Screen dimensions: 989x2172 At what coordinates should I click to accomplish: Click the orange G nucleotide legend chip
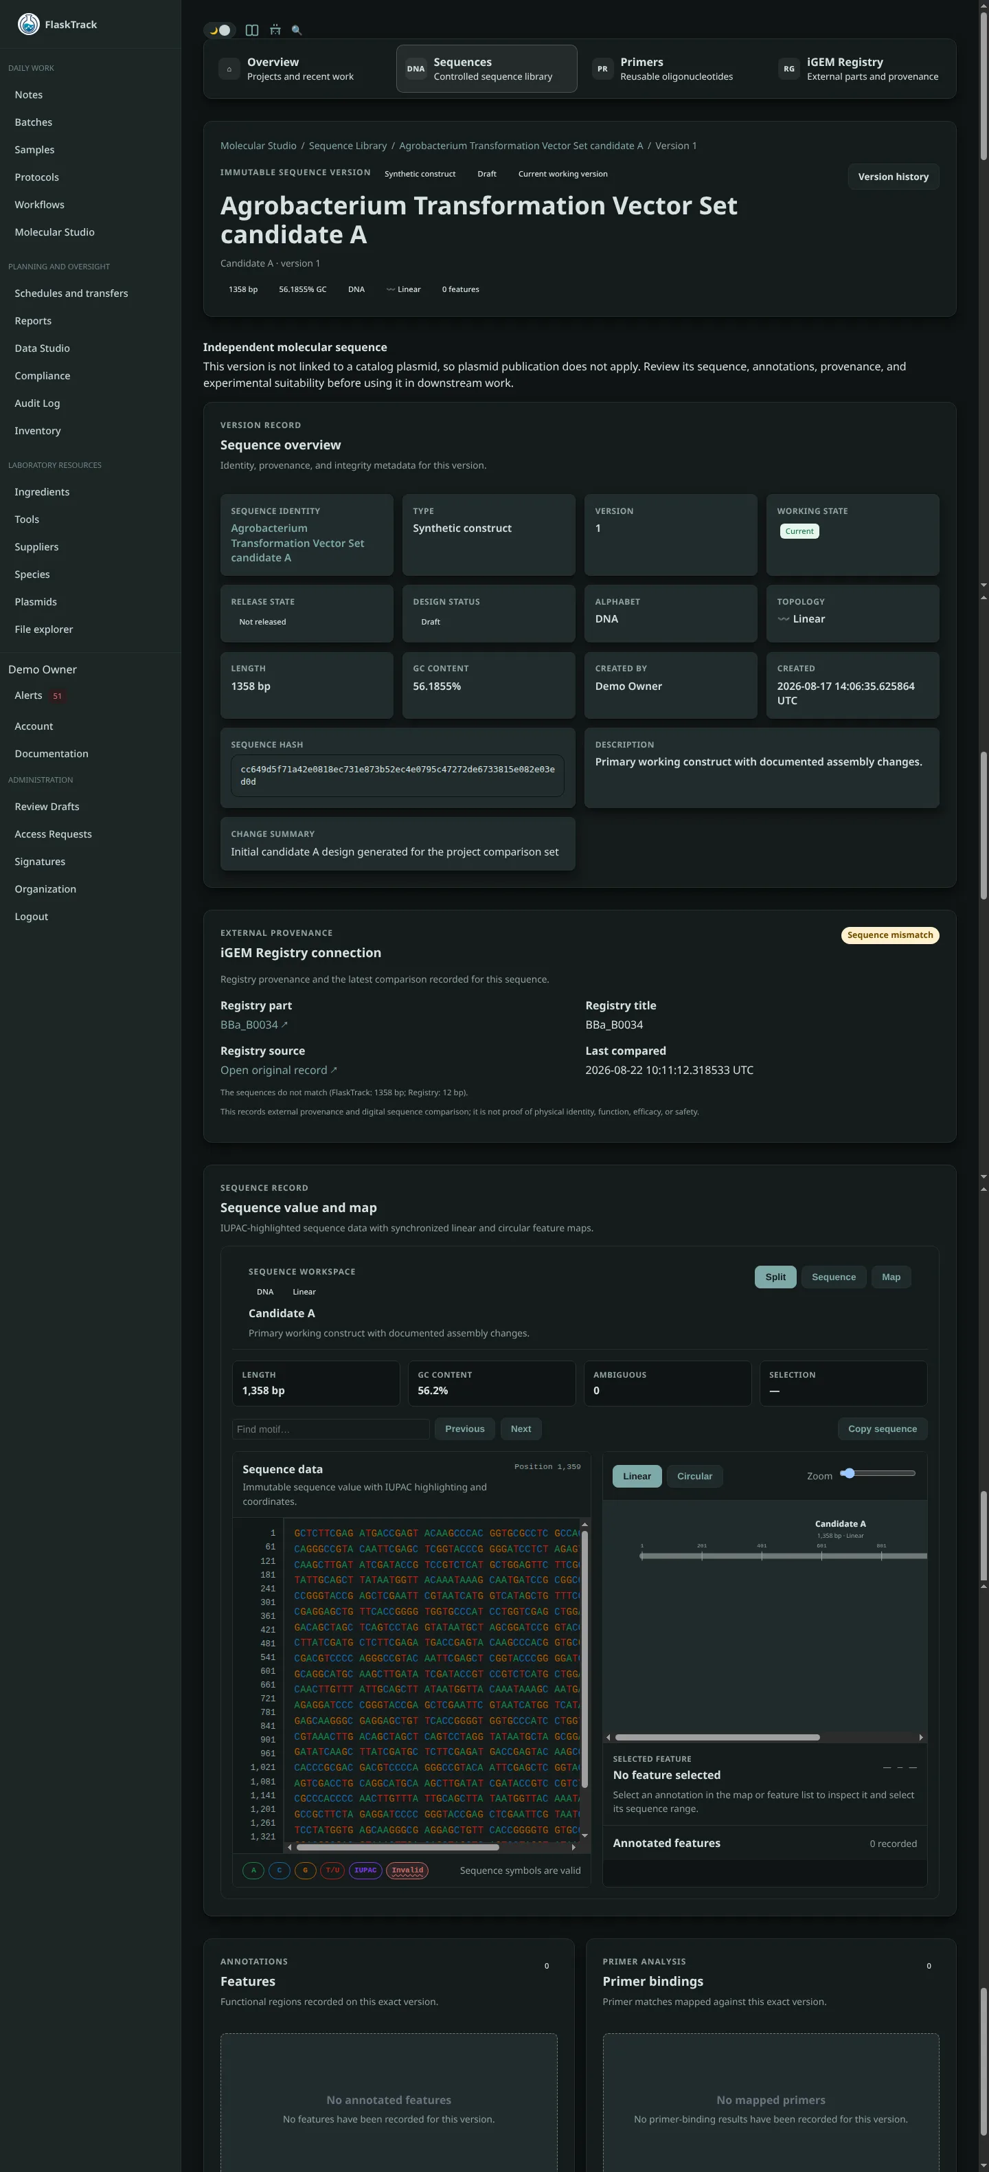(x=305, y=1870)
